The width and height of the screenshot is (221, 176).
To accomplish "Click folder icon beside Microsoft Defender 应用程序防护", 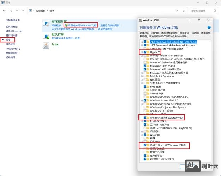I will (148, 62).
